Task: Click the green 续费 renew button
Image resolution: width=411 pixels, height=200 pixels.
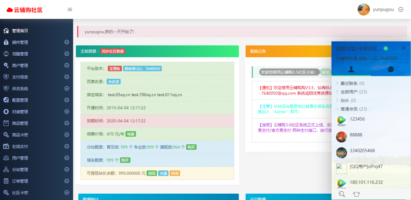Action: click(x=130, y=134)
